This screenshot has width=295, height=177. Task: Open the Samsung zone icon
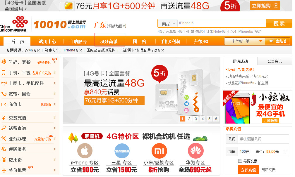(122, 151)
